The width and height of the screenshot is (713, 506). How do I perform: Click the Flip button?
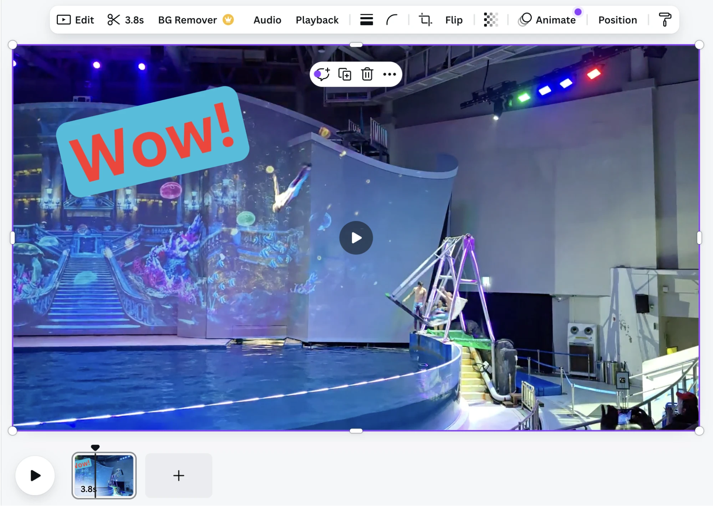454,20
